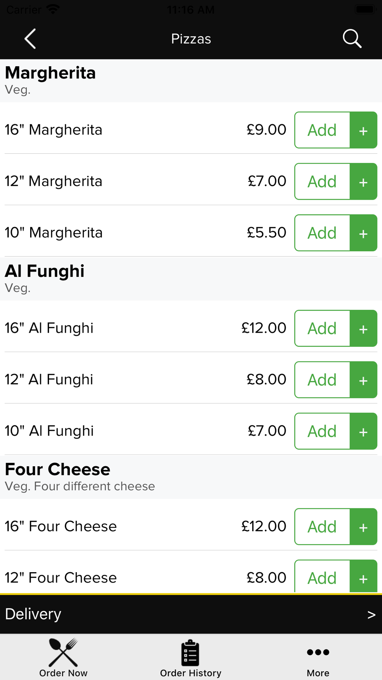Add 12" Four Cheese to order
Screen dimensions: 382x680
pos(322,578)
